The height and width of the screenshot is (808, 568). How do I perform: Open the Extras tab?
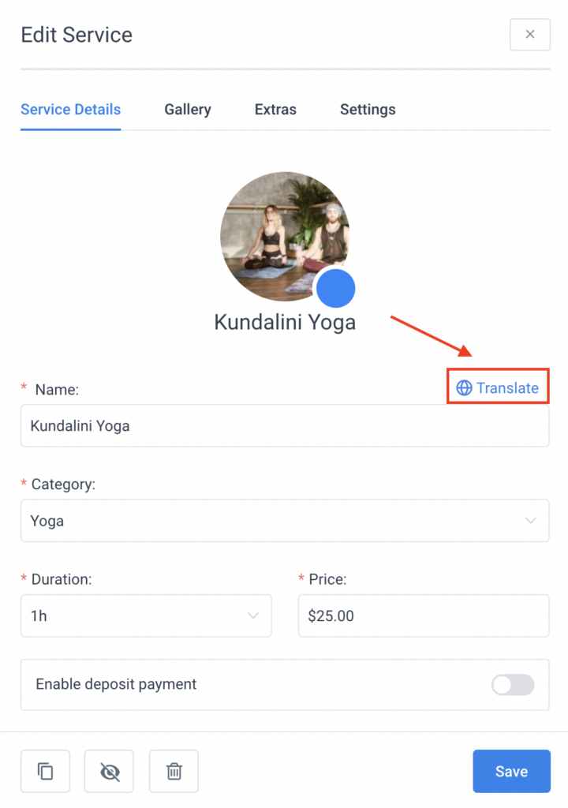pyautogui.click(x=275, y=110)
